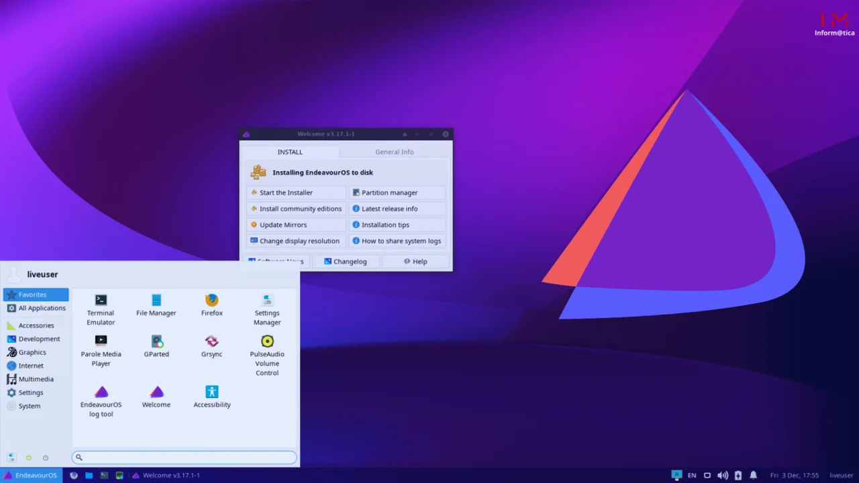859x483 pixels.
Task: Click the green log out icon
Action: click(29, 458)
